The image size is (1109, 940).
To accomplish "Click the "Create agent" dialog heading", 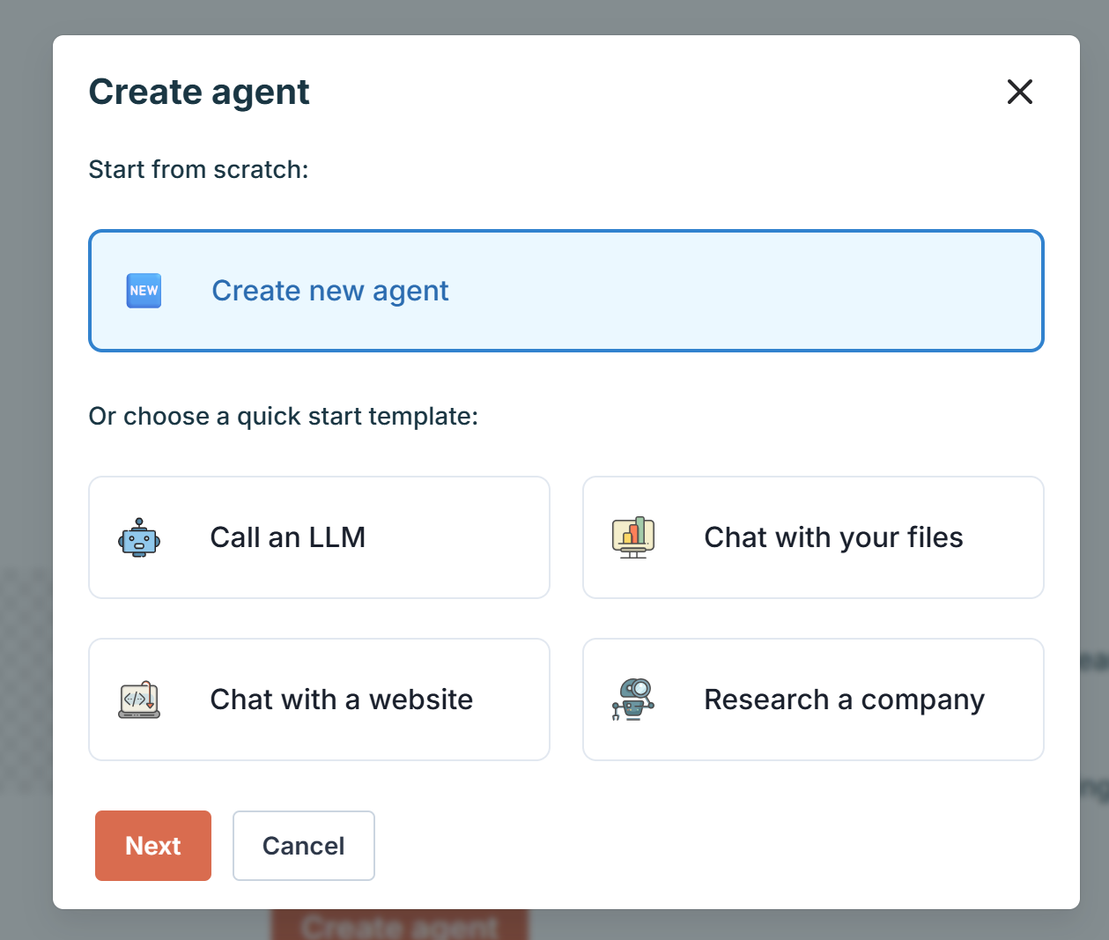I will (x=199, y=92).
